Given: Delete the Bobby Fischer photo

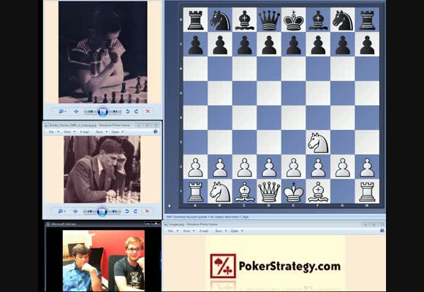Looking at the screenshot, I should click(147, 211).
